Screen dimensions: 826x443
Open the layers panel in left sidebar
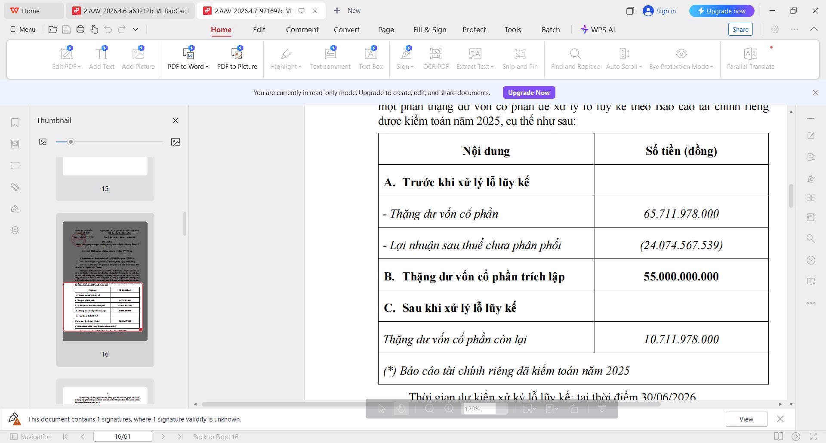pyautogui.click(x=15, y=230)
